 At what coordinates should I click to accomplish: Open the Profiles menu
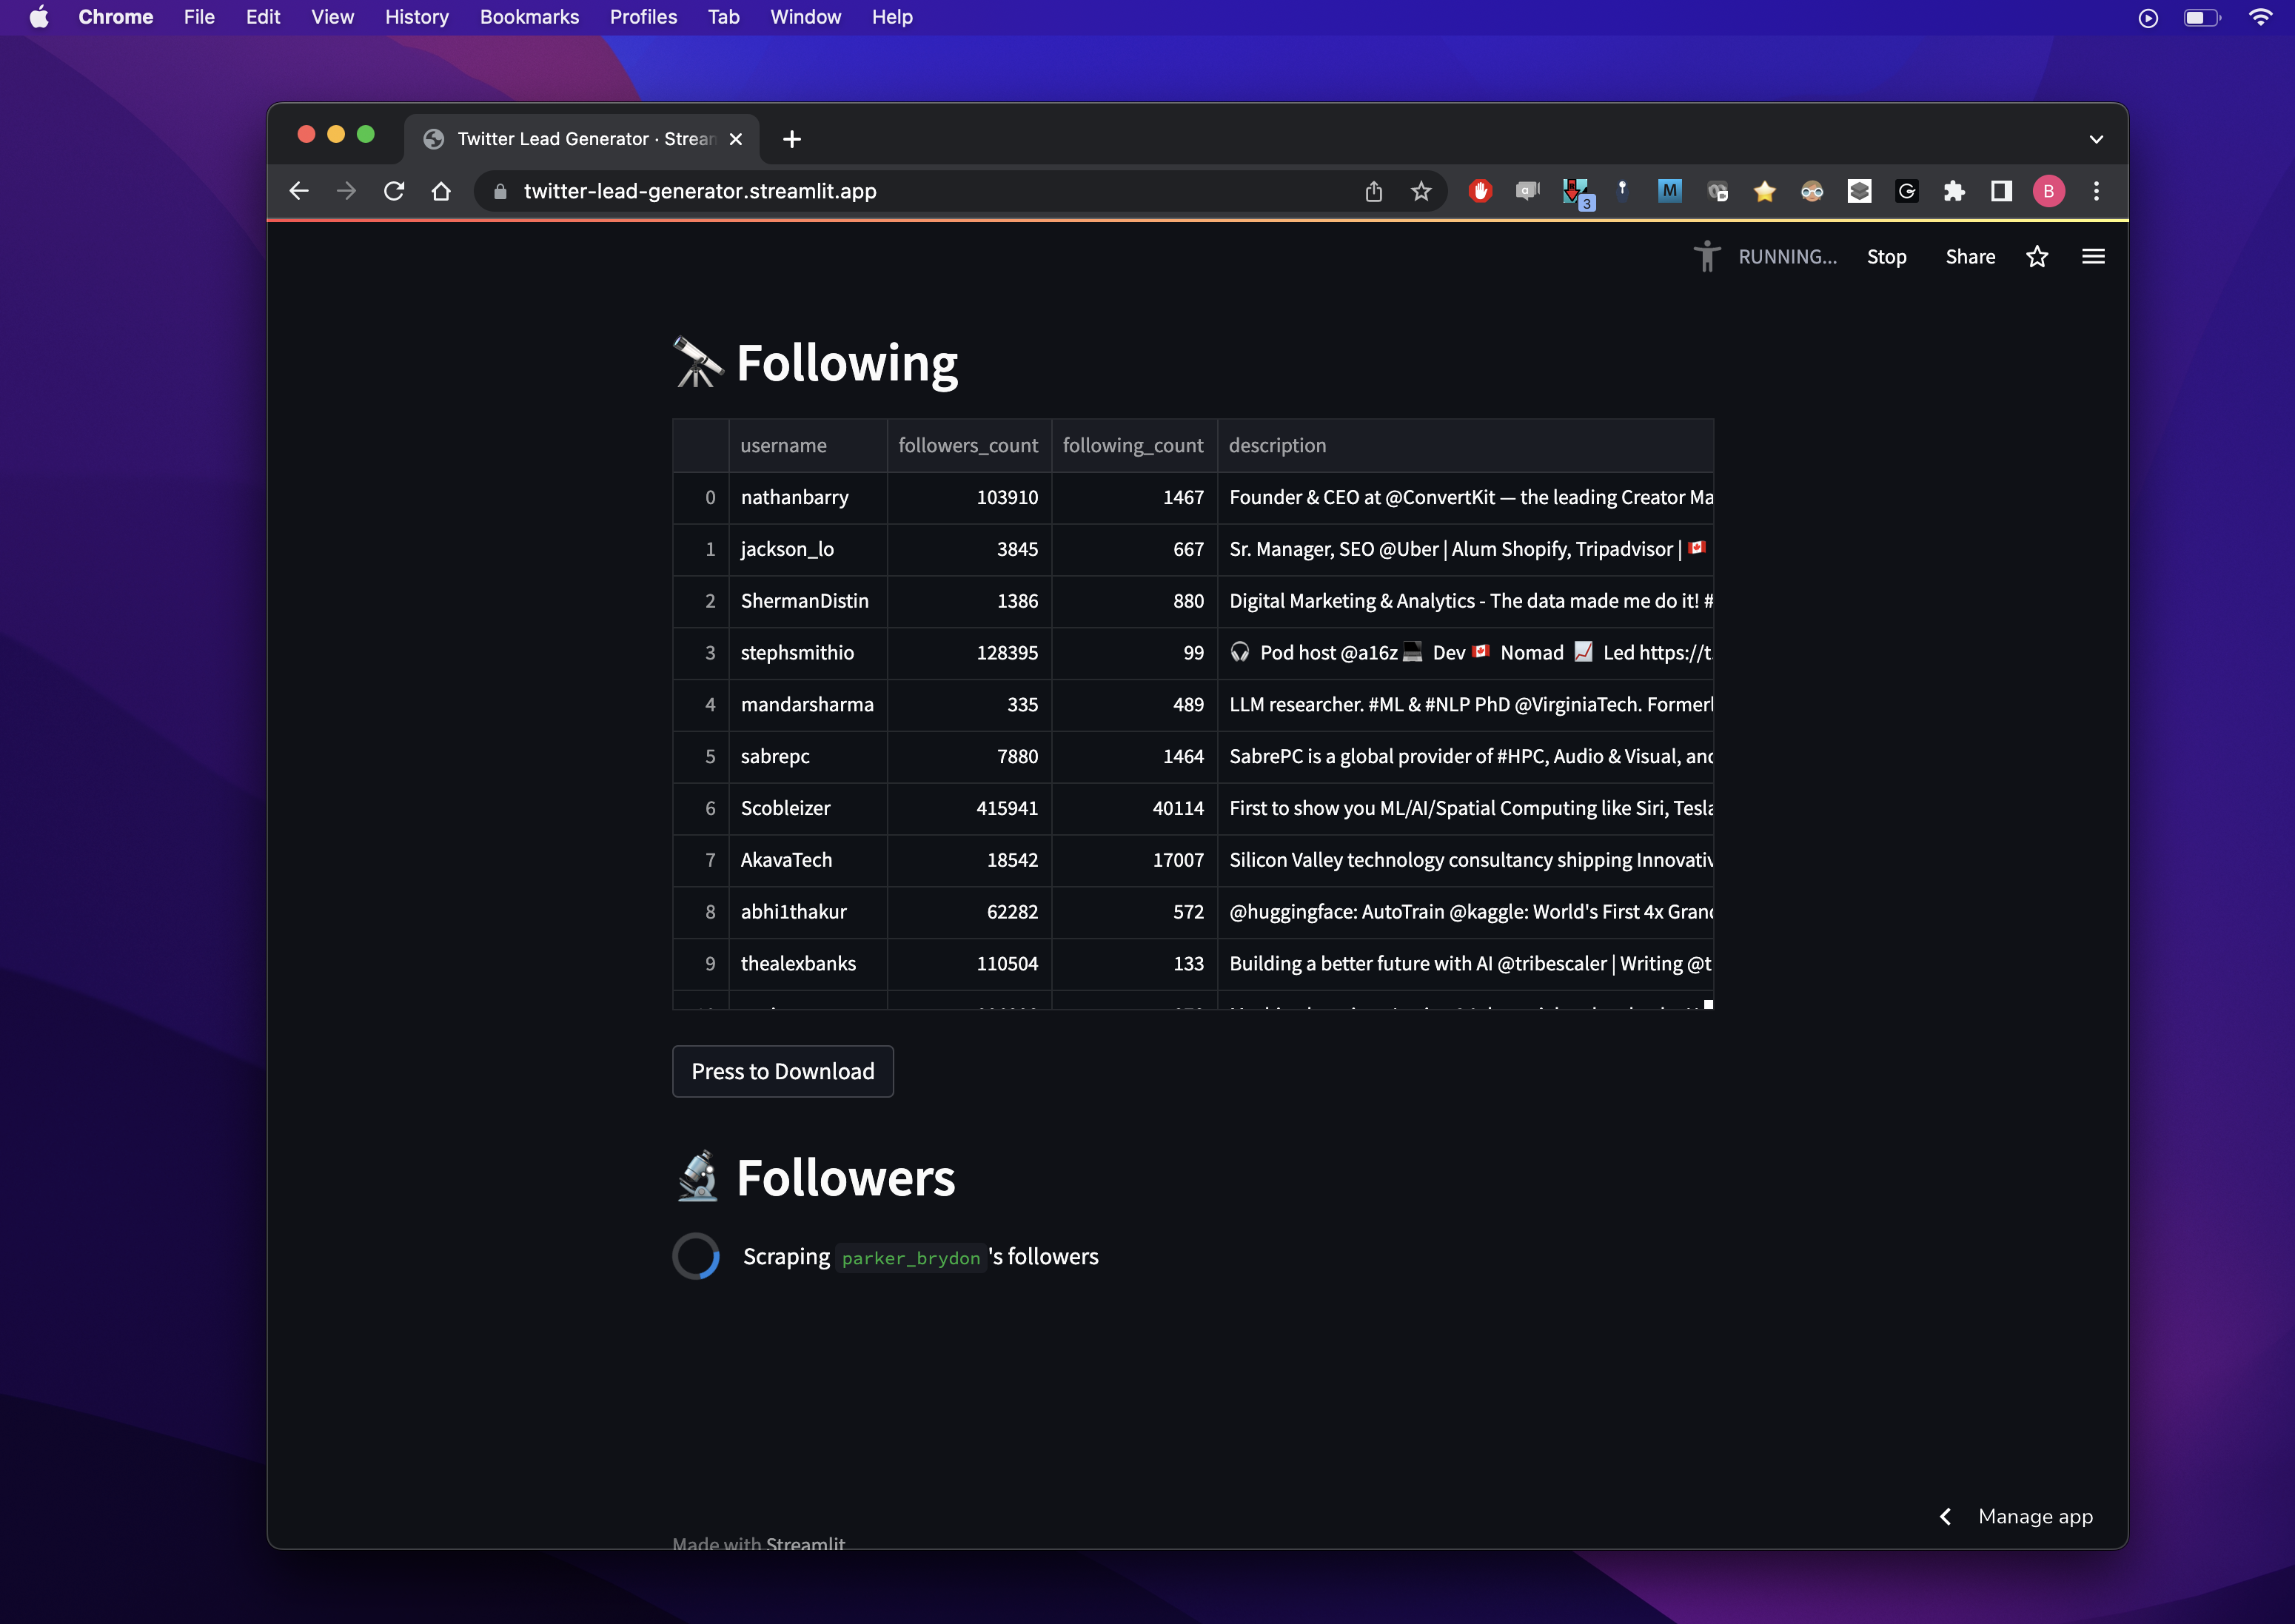point(643,17)
